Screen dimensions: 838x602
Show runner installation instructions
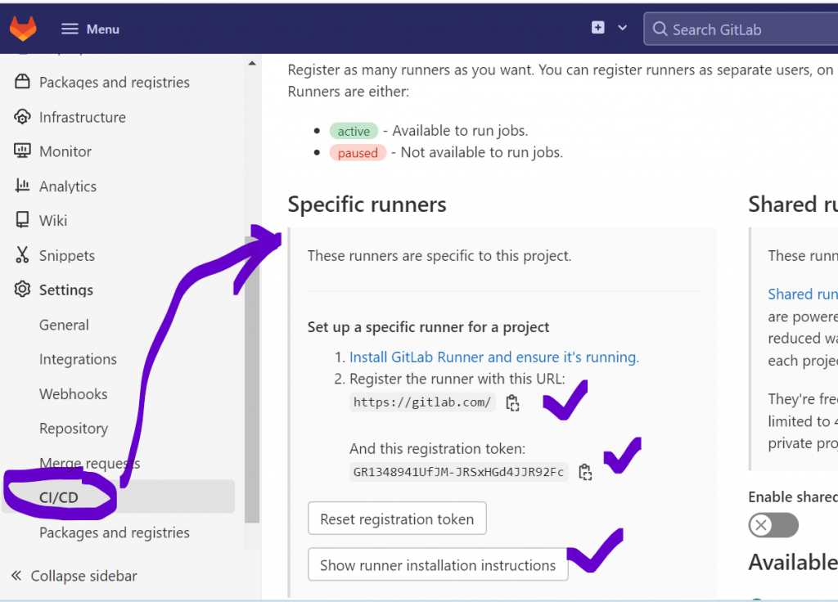tap(437, 564)
